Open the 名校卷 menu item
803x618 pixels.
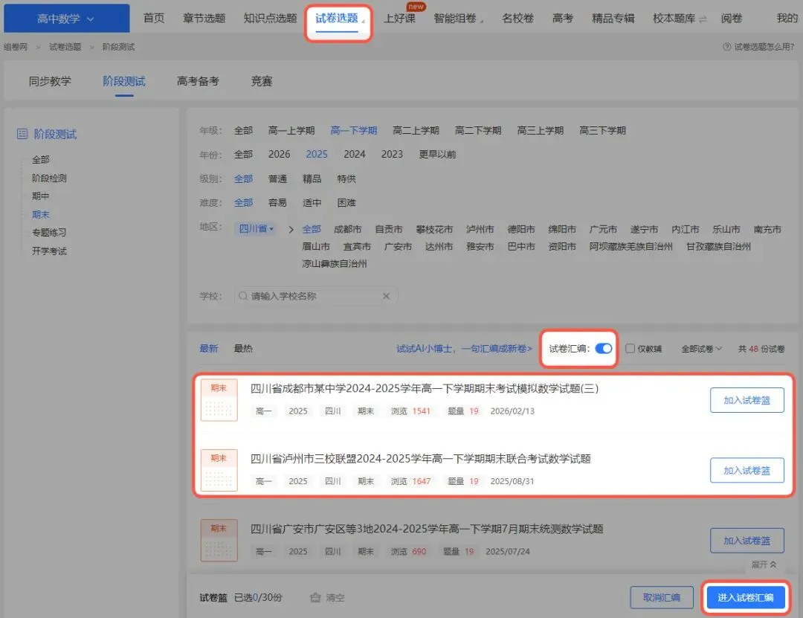(517, 19)
